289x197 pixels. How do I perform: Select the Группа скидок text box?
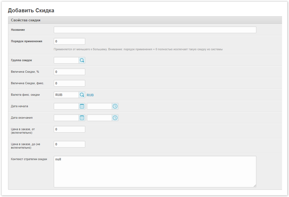pyautogui.click(x=66, y=60)
